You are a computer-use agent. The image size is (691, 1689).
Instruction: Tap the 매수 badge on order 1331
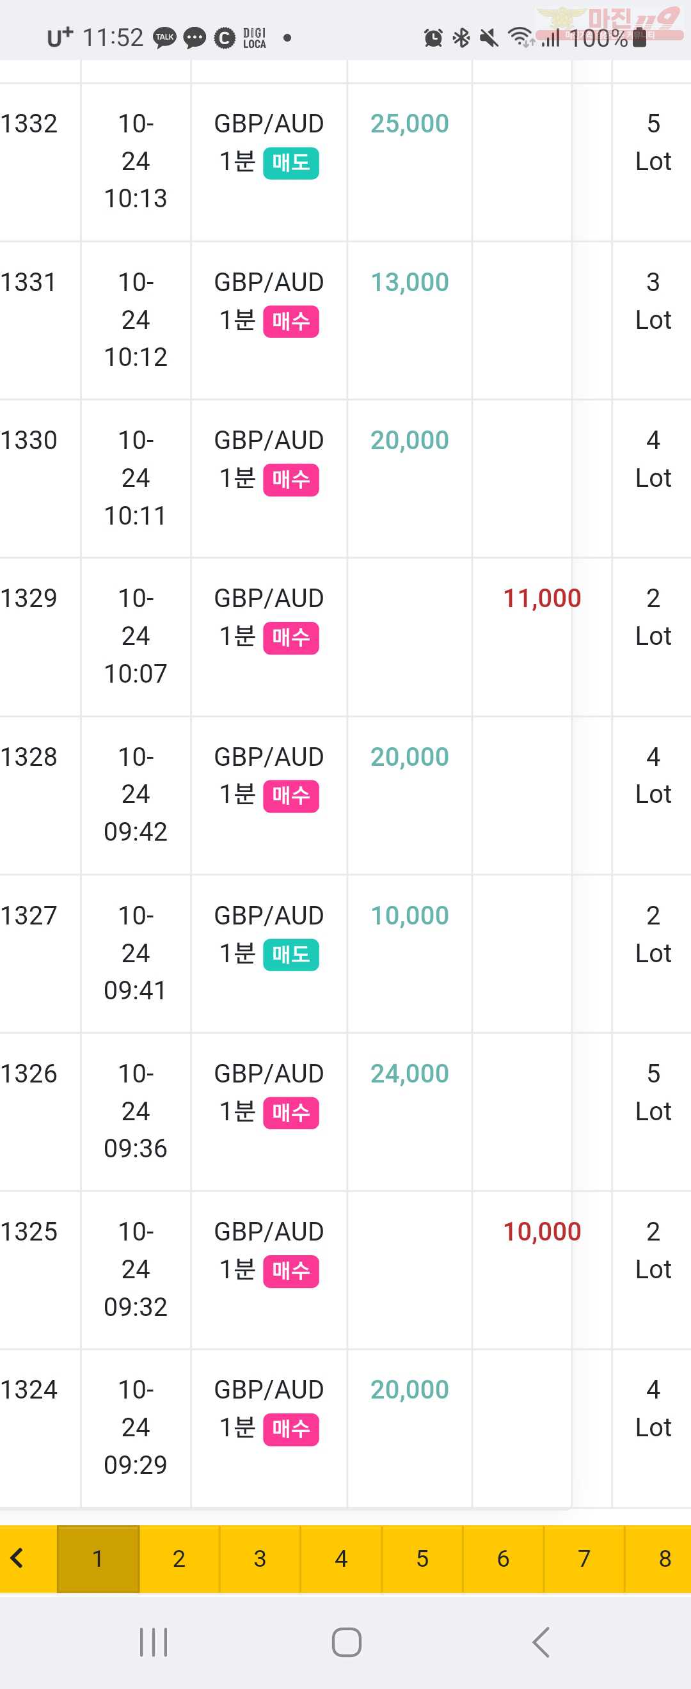(x=291, y=321)
